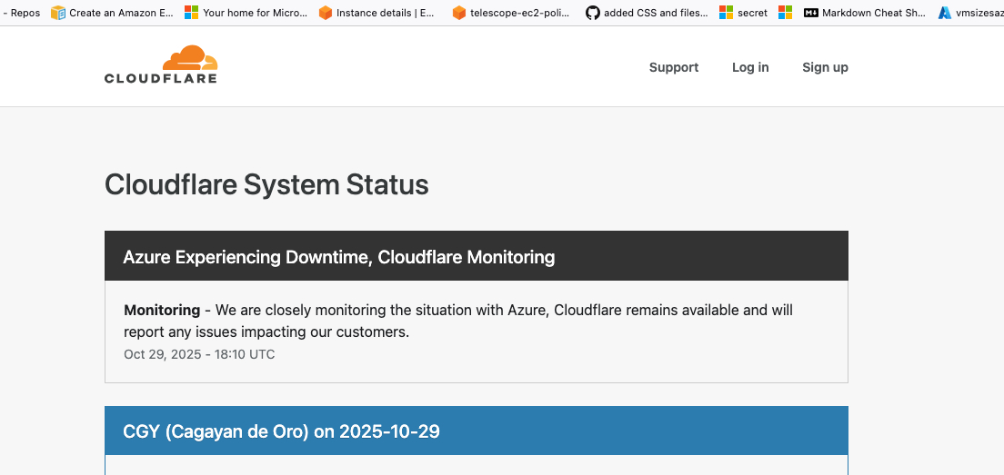
Task: Open the 'Azure Experiencing Downtime' incident title
Action: pyautogui.click(x=338, y=257)
